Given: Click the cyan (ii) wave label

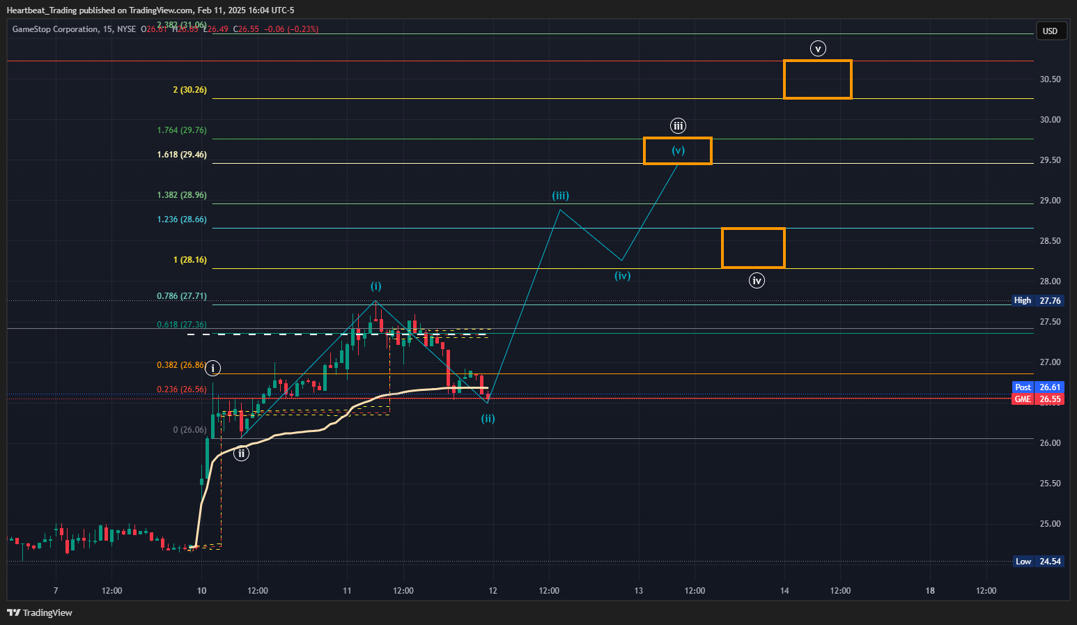Looking at the screenshot, I should click(488, 419).
